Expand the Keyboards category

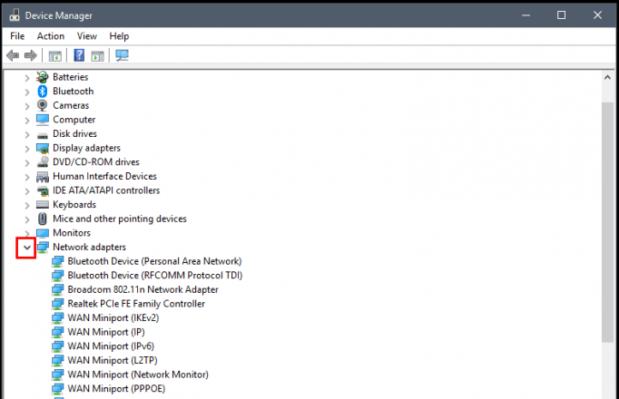(27, 206)
